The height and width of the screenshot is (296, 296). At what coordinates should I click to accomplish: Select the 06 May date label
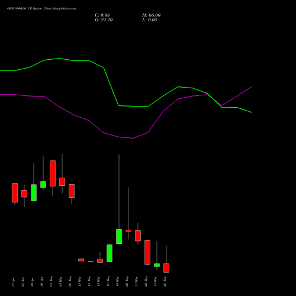pos(70,281)
